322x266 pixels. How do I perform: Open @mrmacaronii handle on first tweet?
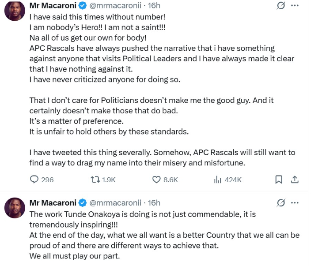[116, 6]
